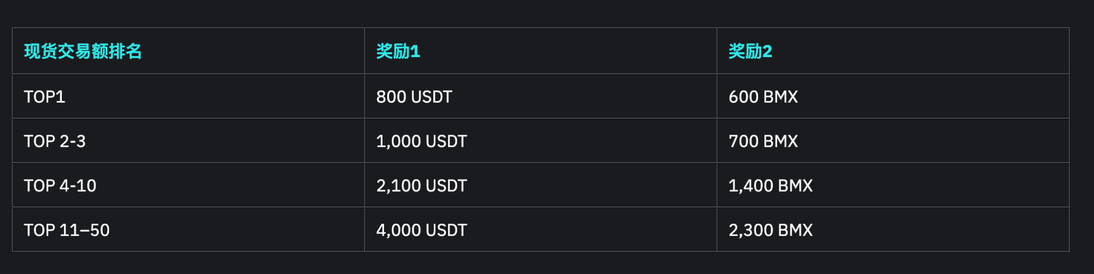Click the number 2,100 in the TOP 4-10 row

[393, 185]
